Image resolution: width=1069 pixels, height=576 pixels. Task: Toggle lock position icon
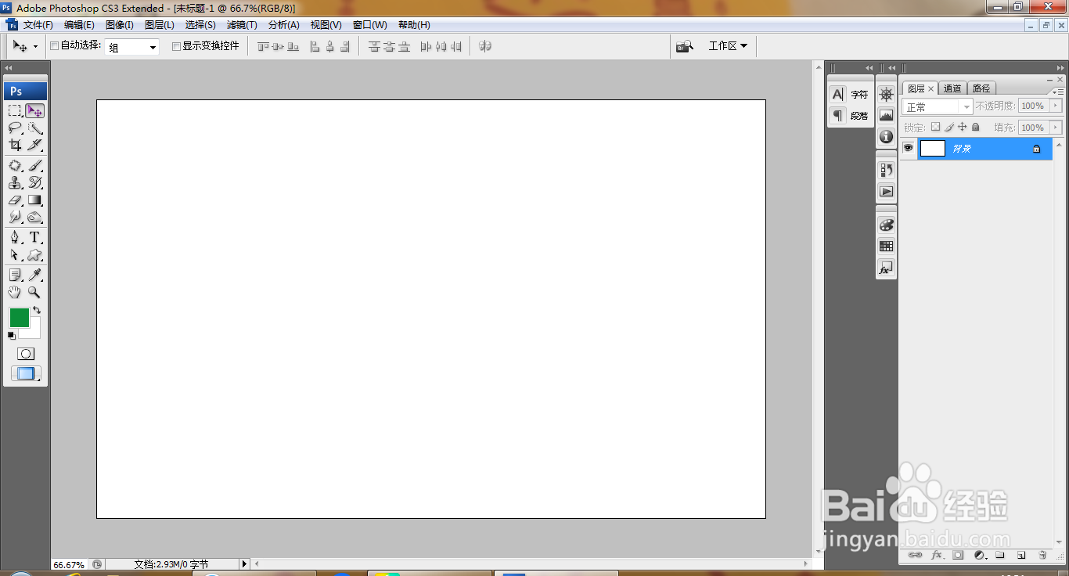point(963,127)
